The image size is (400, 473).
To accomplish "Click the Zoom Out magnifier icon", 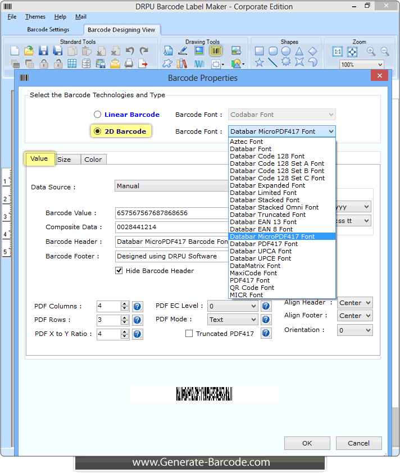I will (x=385, y=51).
